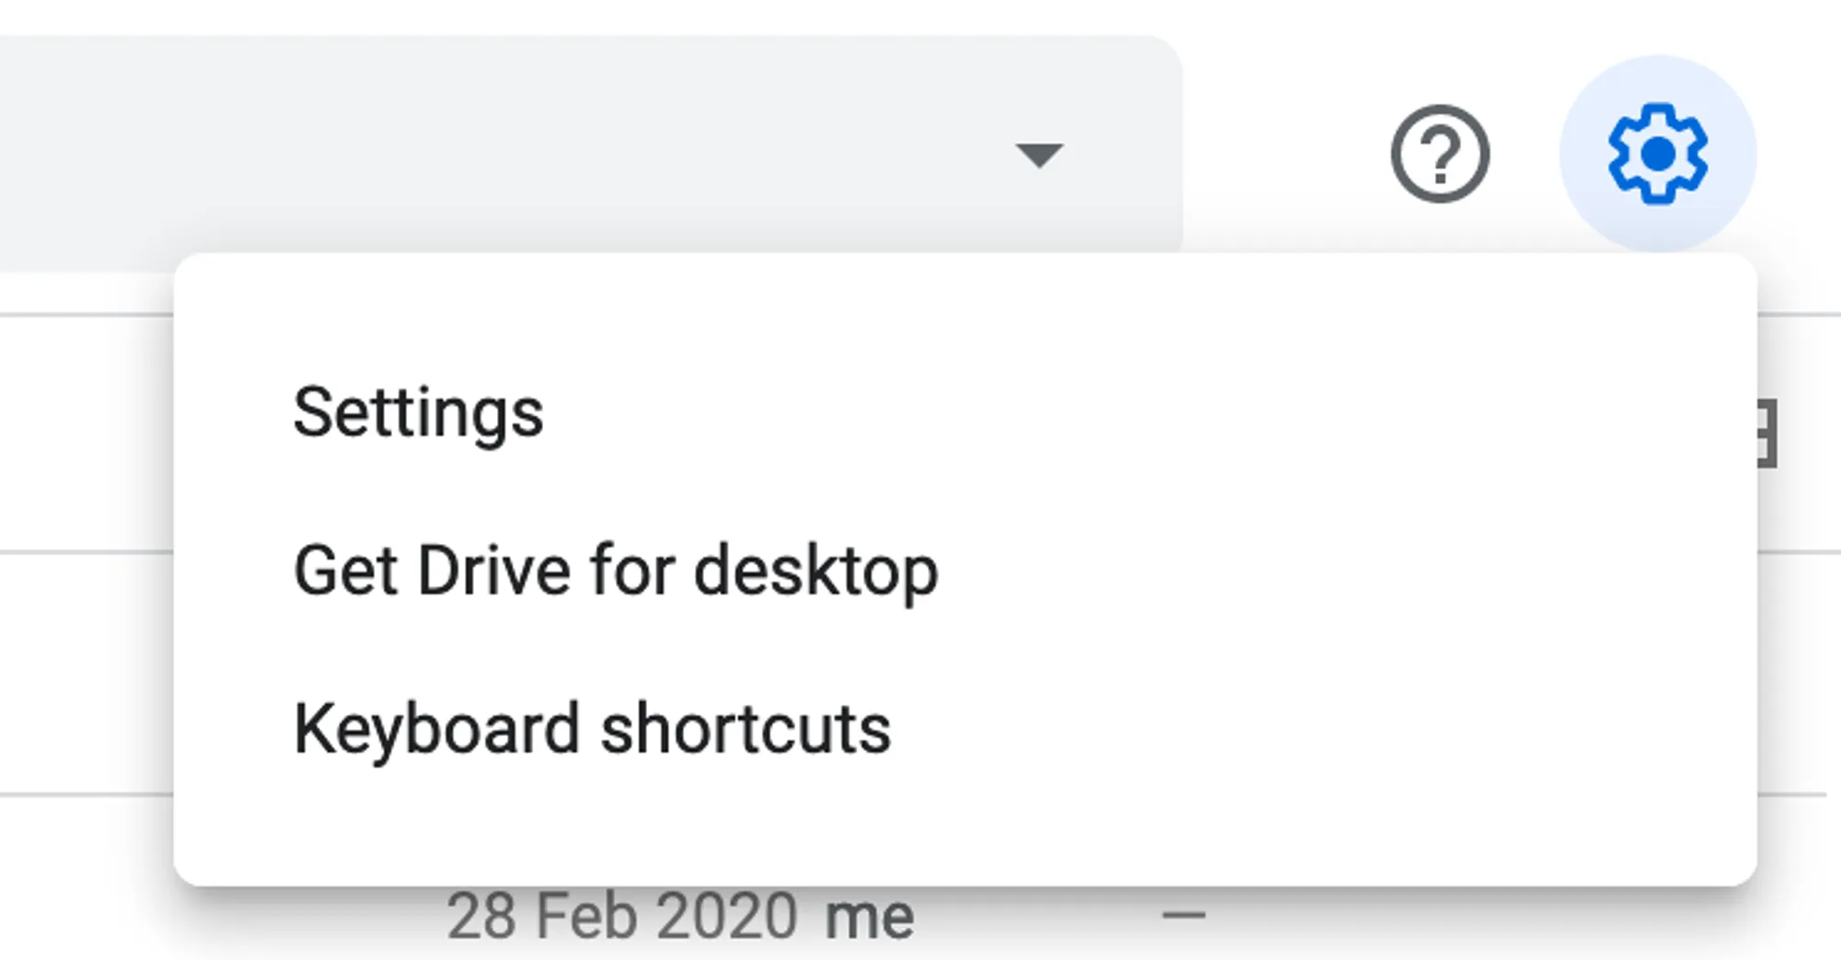
Task: Toggle the list/grid layout icon
Action: click(1767, 433)
